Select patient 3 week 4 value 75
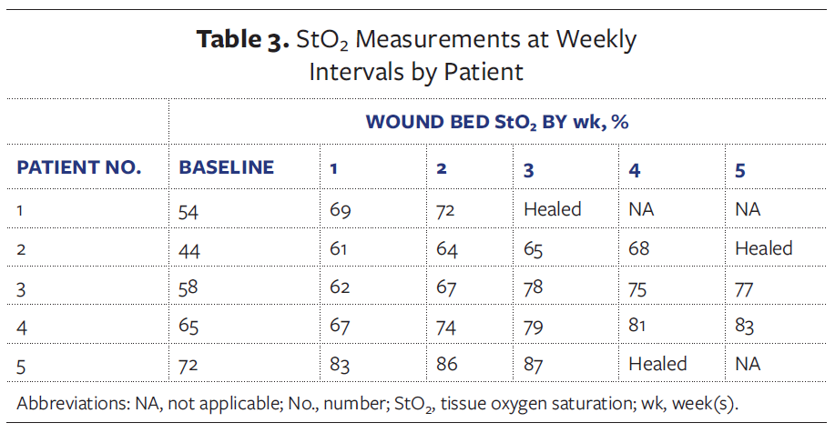The height and width of the screenshot is (433, 835). tap(640, 287)
